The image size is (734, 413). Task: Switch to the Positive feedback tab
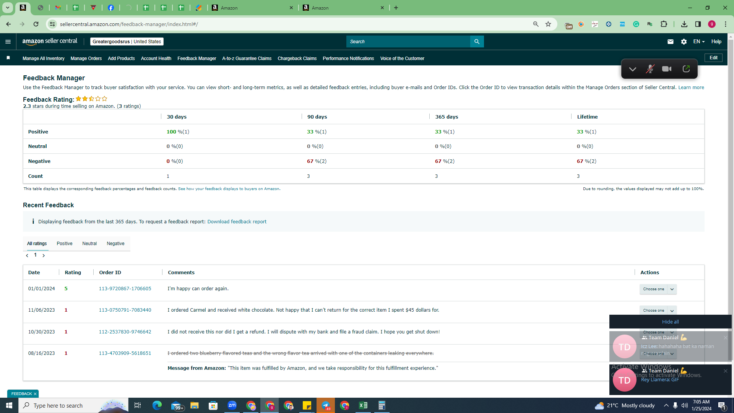point(65,244)
